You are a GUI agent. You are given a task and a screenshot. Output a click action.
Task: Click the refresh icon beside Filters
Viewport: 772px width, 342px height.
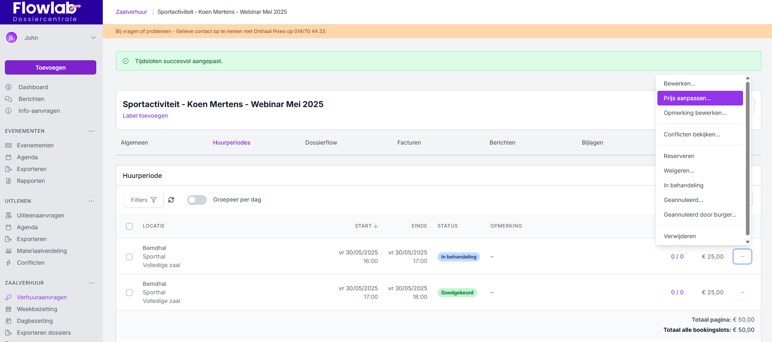[x=171, y=200]
